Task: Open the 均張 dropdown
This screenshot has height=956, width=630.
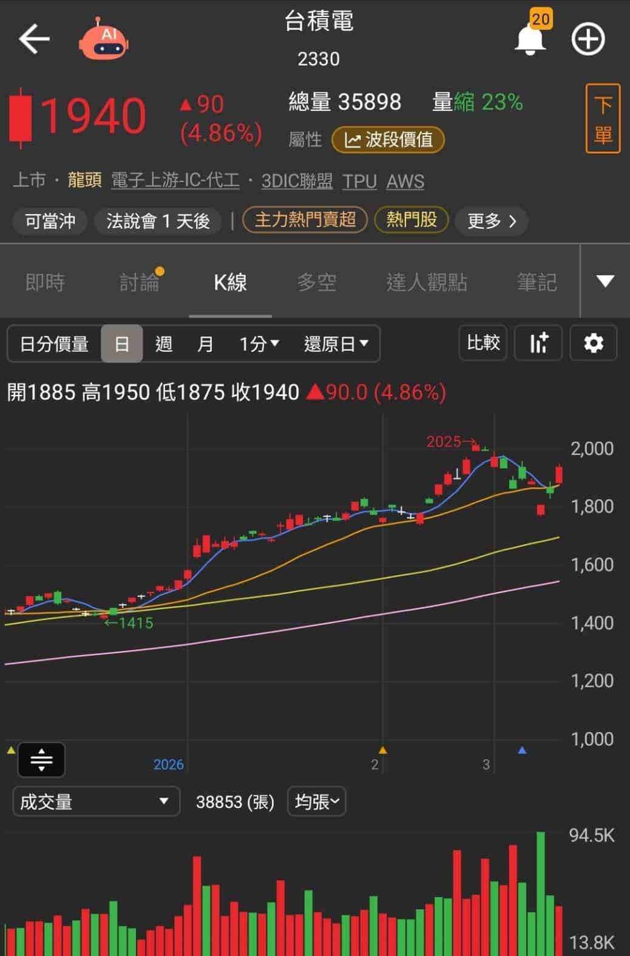Action: 316,801
